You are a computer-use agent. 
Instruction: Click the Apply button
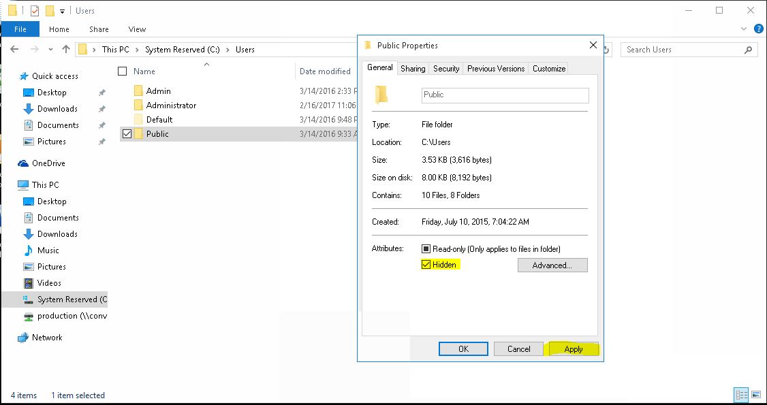pos(574,349)
